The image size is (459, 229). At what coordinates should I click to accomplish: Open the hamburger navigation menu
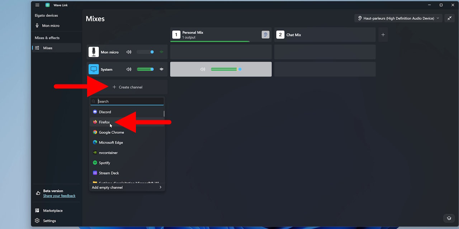37,5
